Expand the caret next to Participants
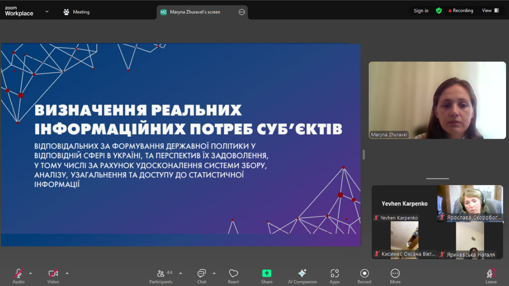The height and width of the screenshot is (286, 509). [180, 274]
